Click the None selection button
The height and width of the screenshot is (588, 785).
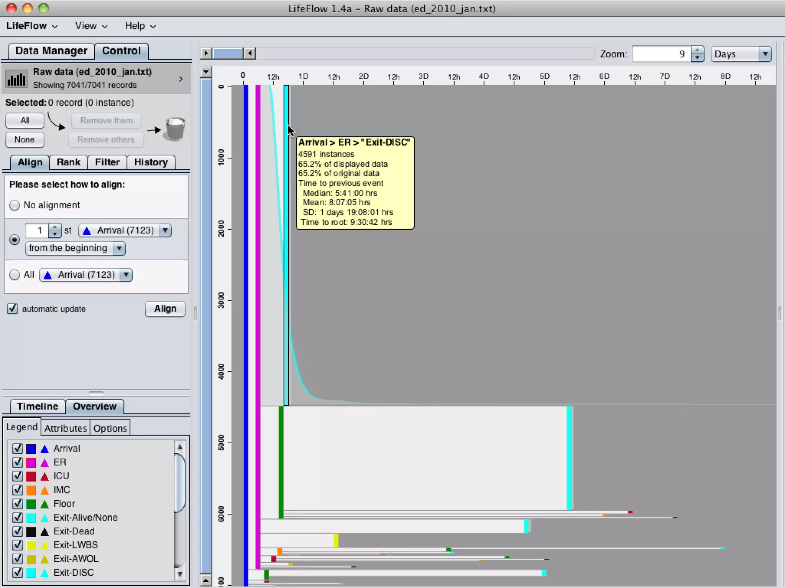(x=25, y=140)
